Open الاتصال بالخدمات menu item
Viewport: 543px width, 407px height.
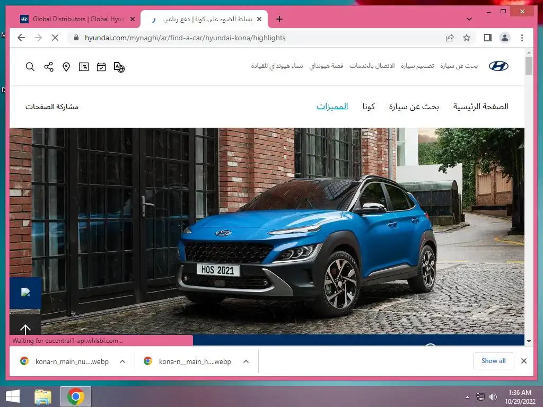tap(372, 66)
